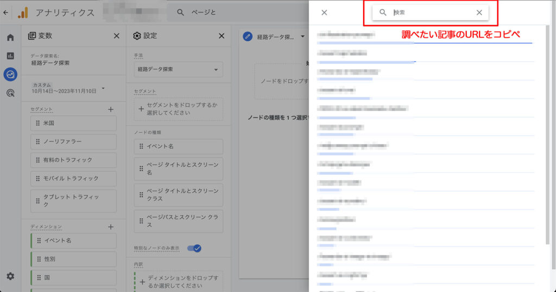556x292 pixels.
Task: Select the 経路データ探... tab
Action: (275, 37)
